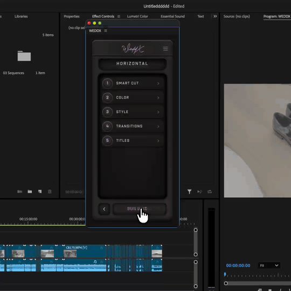
Task: Click the new item icon in Project panel
Action: (x=40, y=191)
